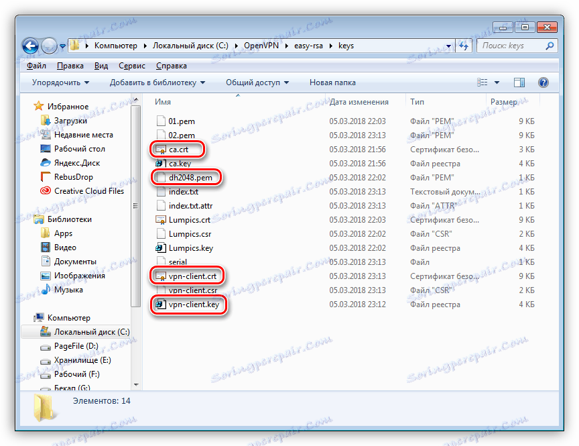579x446 pixels.
Task: Expand the arrow after "easy-rsa" in breadcrumb
Action: pyautogui.click(x=330, y=46)
